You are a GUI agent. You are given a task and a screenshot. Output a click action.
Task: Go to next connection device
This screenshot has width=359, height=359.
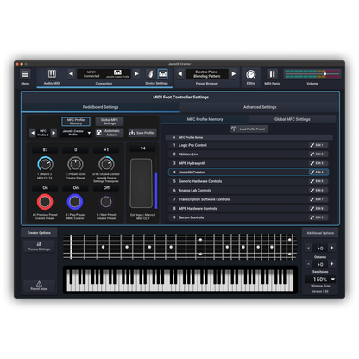(x=136, y=74)
